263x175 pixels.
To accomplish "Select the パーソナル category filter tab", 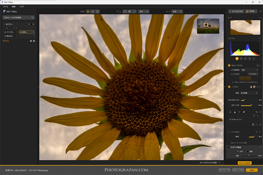I will tap(15, 28).
